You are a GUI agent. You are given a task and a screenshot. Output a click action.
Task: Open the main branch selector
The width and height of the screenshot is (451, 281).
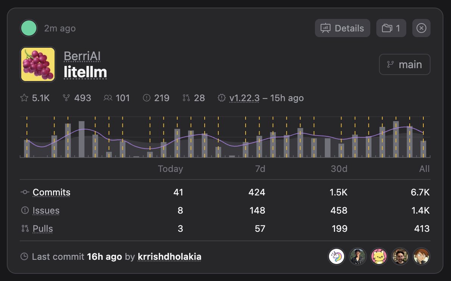click(x=405, y=64)
